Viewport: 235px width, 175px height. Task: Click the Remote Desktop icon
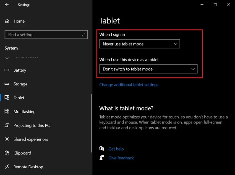(7, 167)
